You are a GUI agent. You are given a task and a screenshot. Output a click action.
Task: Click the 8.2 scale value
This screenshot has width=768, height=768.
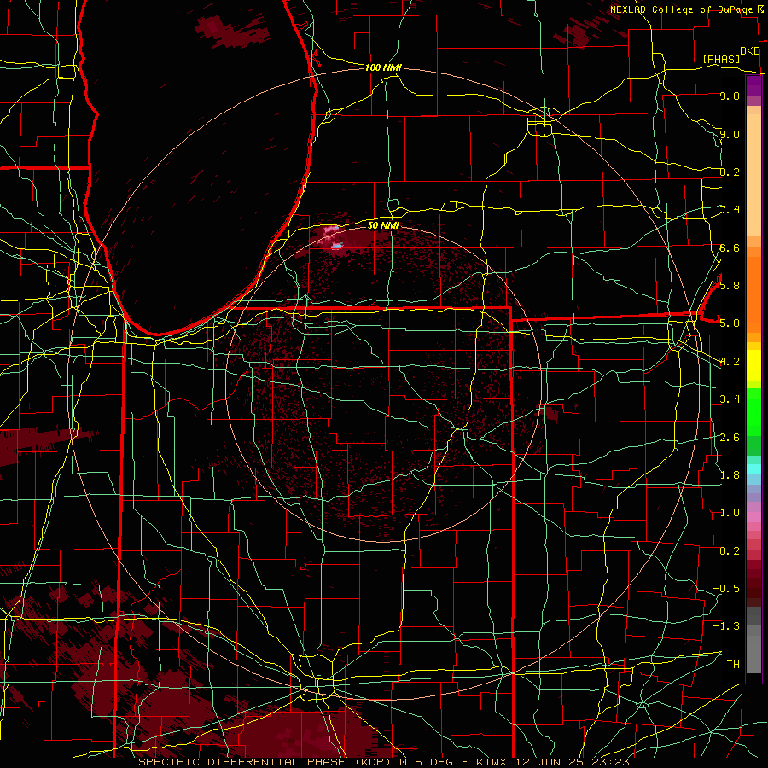730,172
